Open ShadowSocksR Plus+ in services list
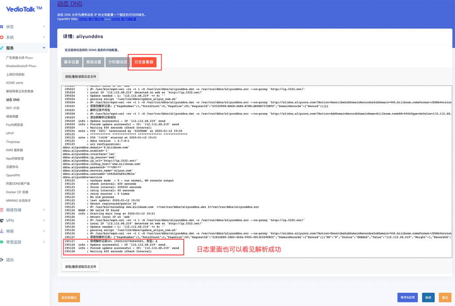Screen dimensions: 455x306 coord(21,66)
